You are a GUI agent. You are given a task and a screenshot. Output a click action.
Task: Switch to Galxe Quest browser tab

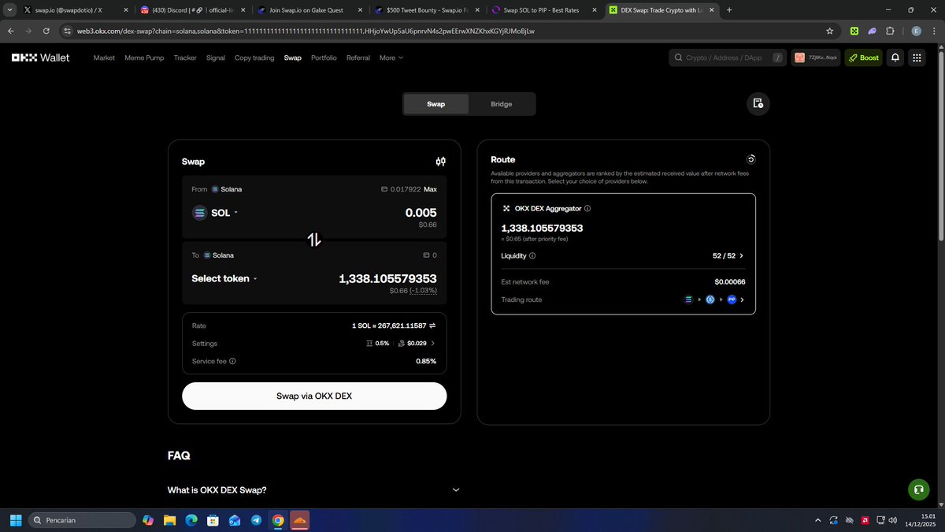click(311, 10)
